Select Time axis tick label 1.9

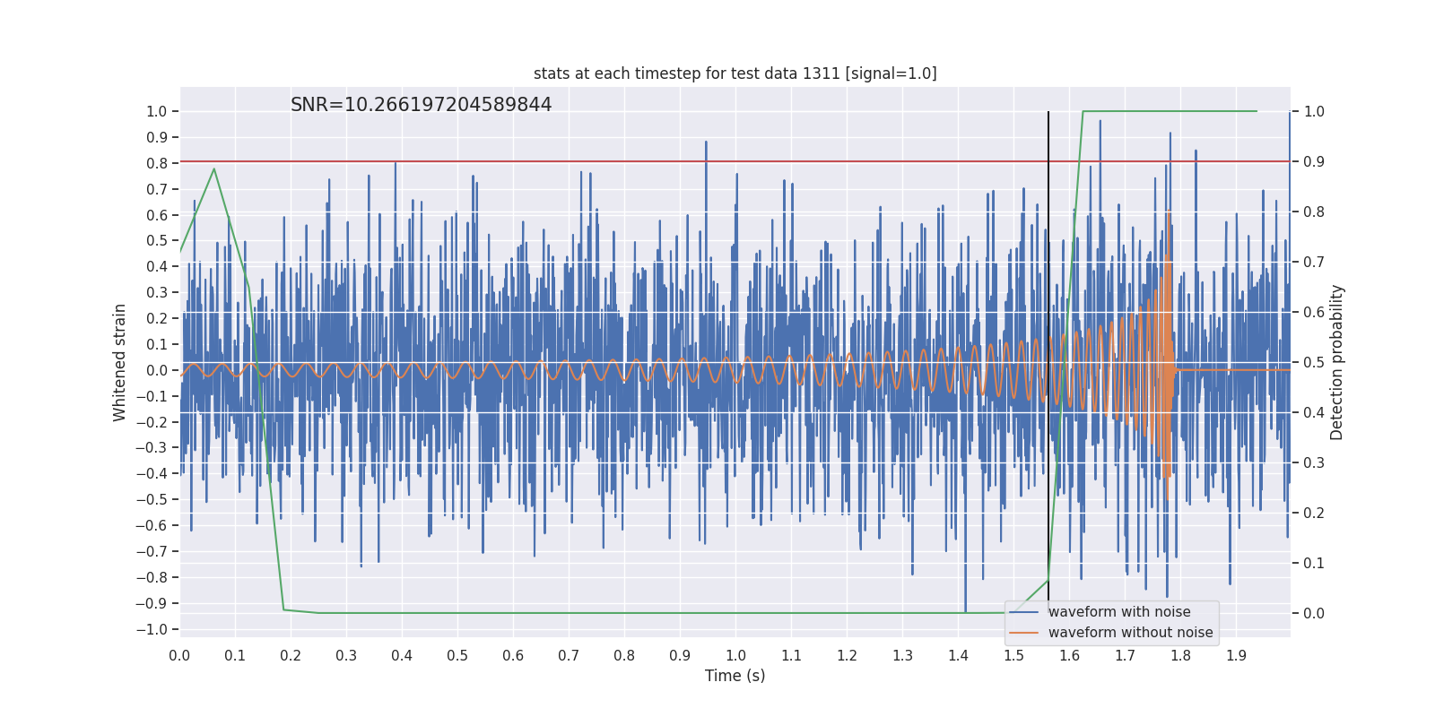click(x=1236, y=656)
